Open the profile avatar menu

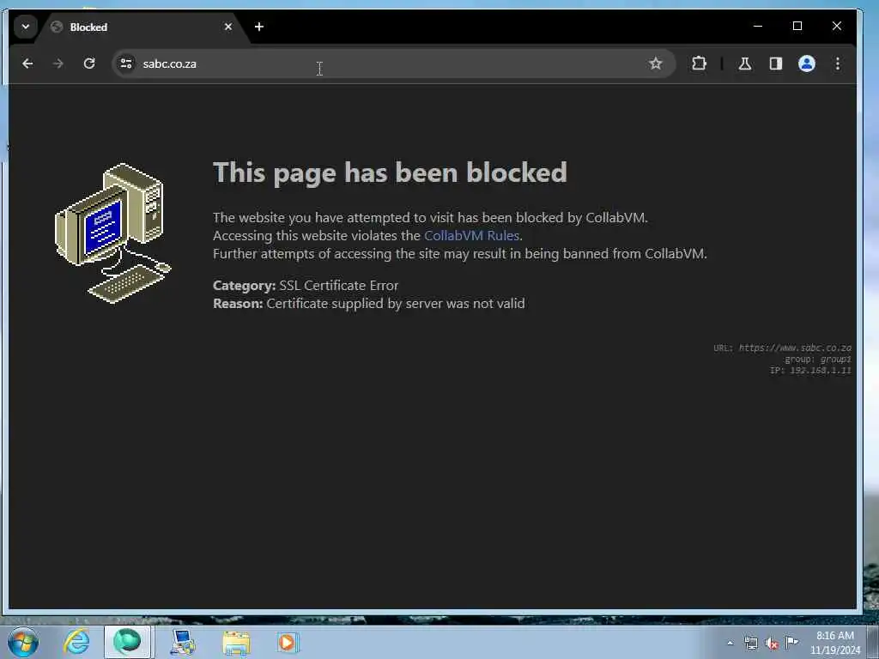(x=807, y=63)
